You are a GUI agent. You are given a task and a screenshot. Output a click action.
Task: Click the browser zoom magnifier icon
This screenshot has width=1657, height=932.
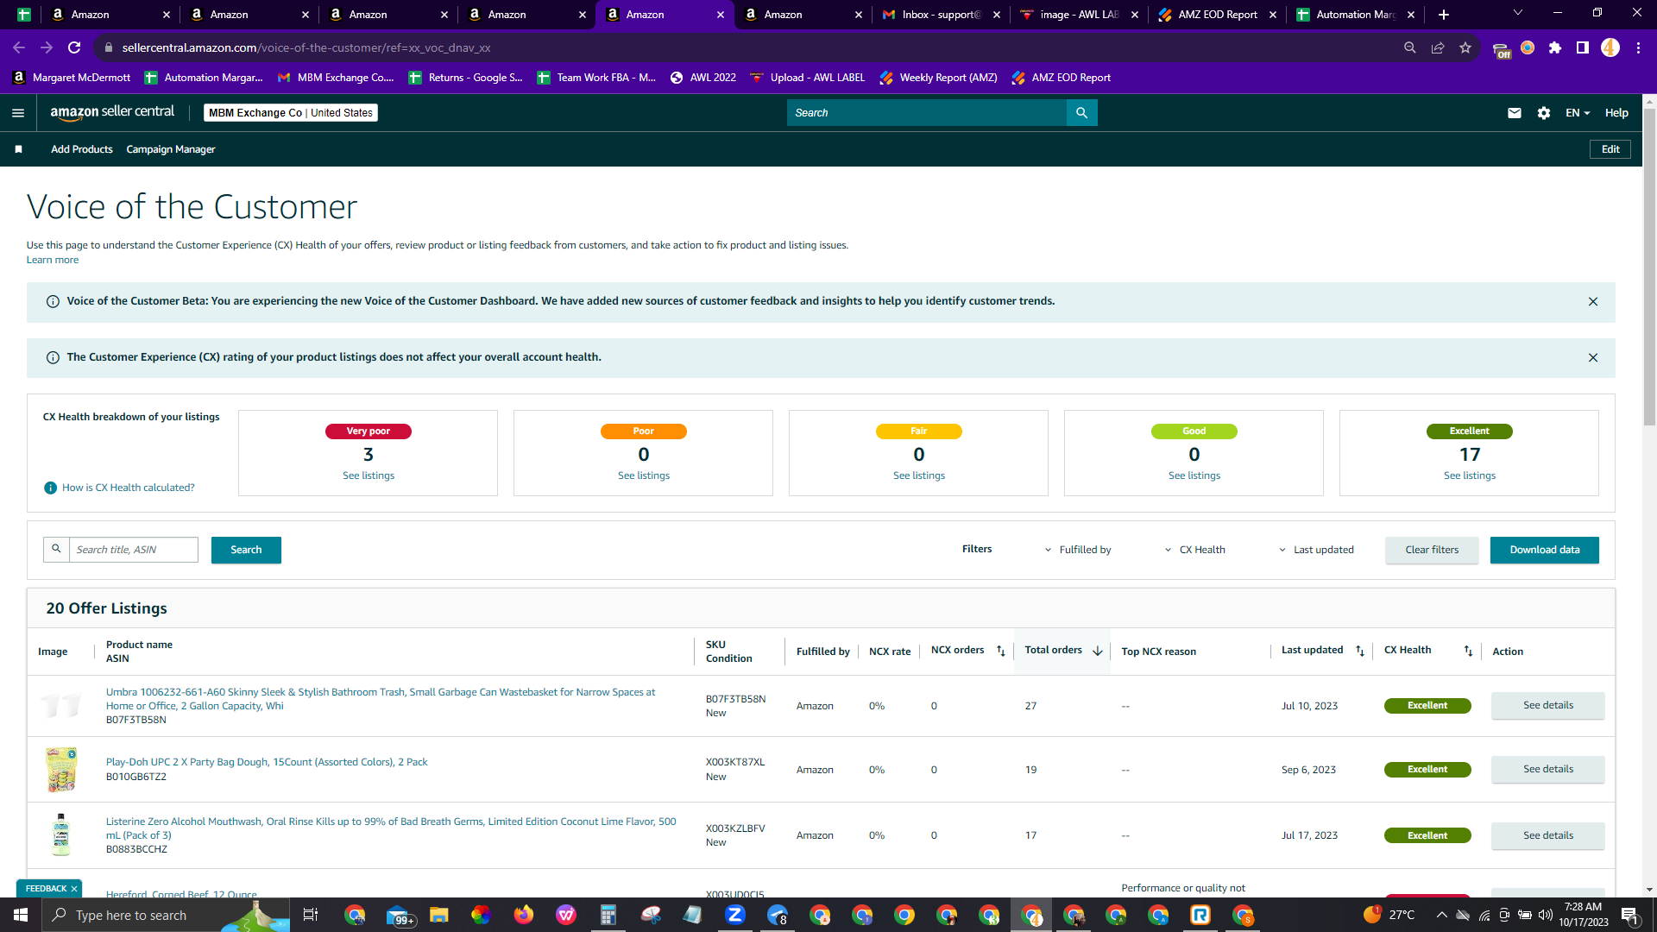1410,48
